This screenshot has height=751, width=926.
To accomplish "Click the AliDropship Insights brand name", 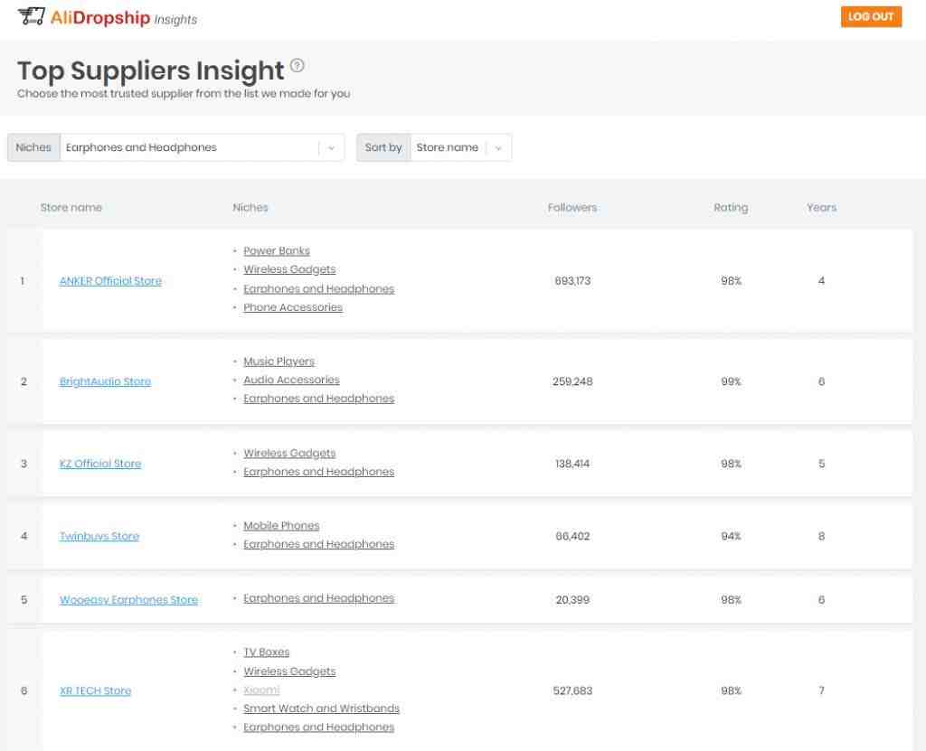I will (x=123, y=18).
